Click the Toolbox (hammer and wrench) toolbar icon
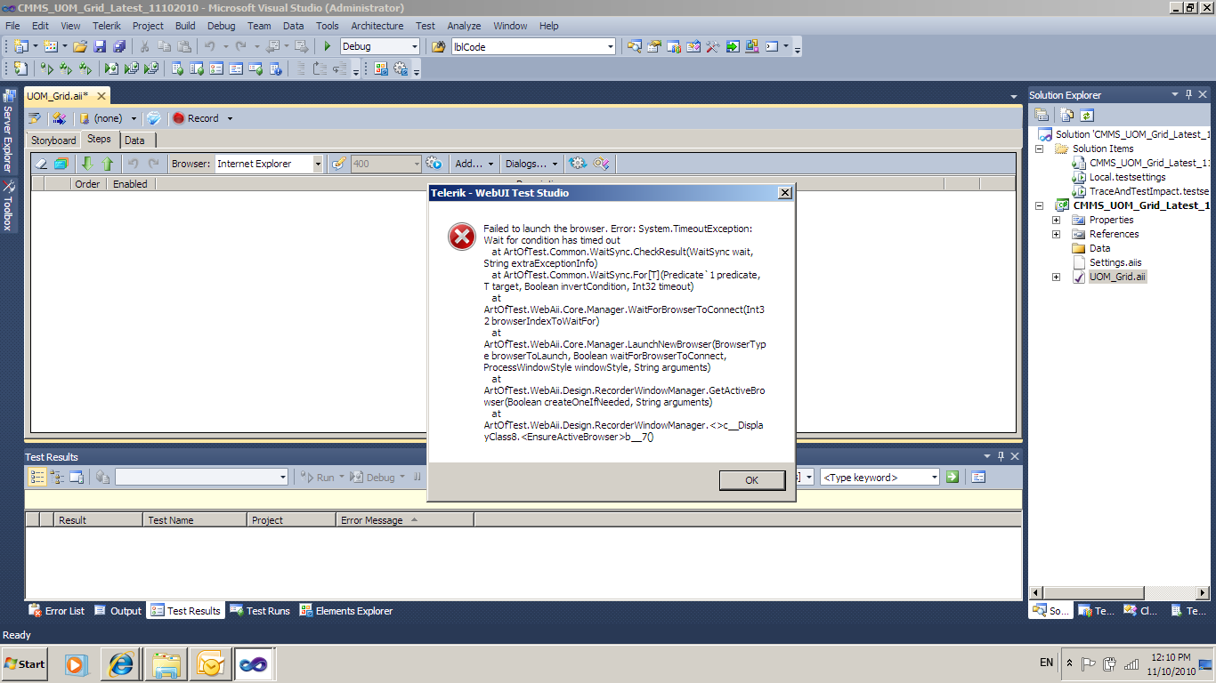Viewport: 1216px width, 683px height. pyautogui.click(x=712, y=46)
